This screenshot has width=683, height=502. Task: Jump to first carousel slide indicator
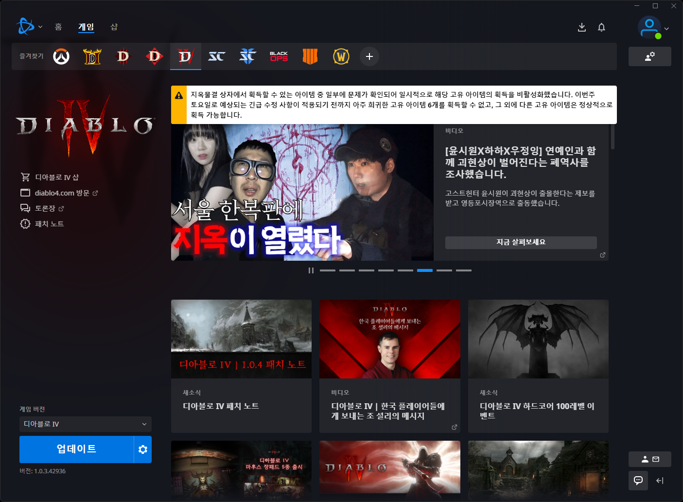(x=328, y=270)
